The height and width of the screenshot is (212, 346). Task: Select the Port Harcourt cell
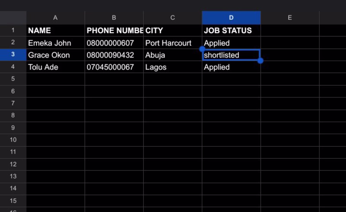point(173,43)
